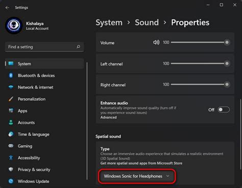The image size is (242, 188).
Task: Click the Kishalaya account name
Action: [35, 24]
